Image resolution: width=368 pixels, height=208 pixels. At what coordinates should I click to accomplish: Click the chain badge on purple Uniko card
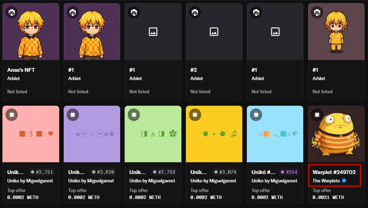pyautogui.click(x=73, y=115)
